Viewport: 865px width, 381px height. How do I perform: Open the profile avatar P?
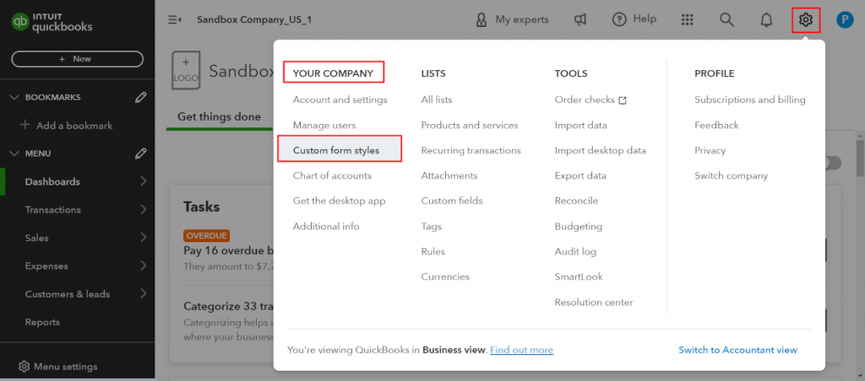coord(845,20)
